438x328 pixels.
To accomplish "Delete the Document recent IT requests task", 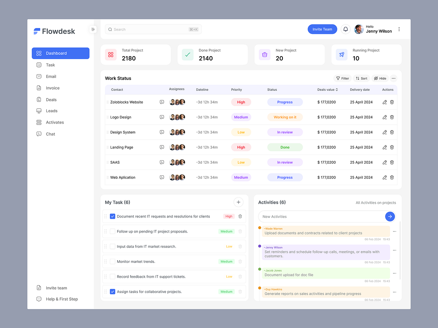I will coord(240,216).
